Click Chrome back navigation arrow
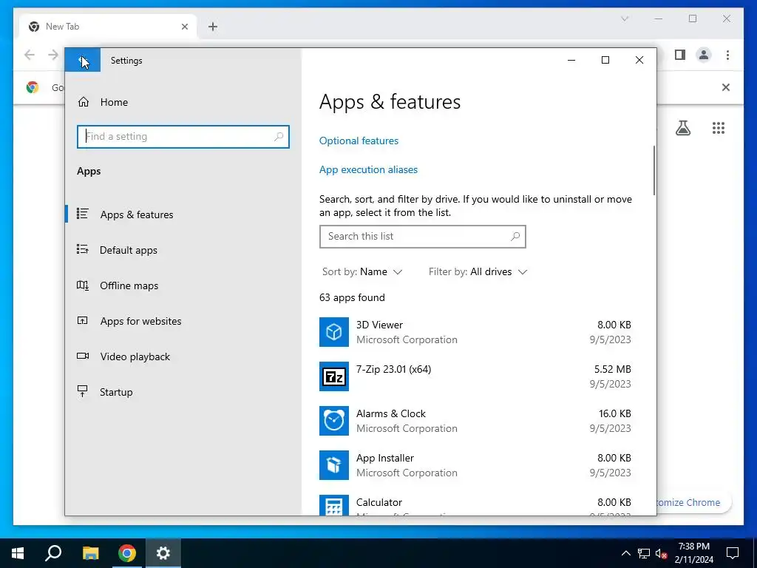This screenshot has height=568, width=757. coord(30,55)
